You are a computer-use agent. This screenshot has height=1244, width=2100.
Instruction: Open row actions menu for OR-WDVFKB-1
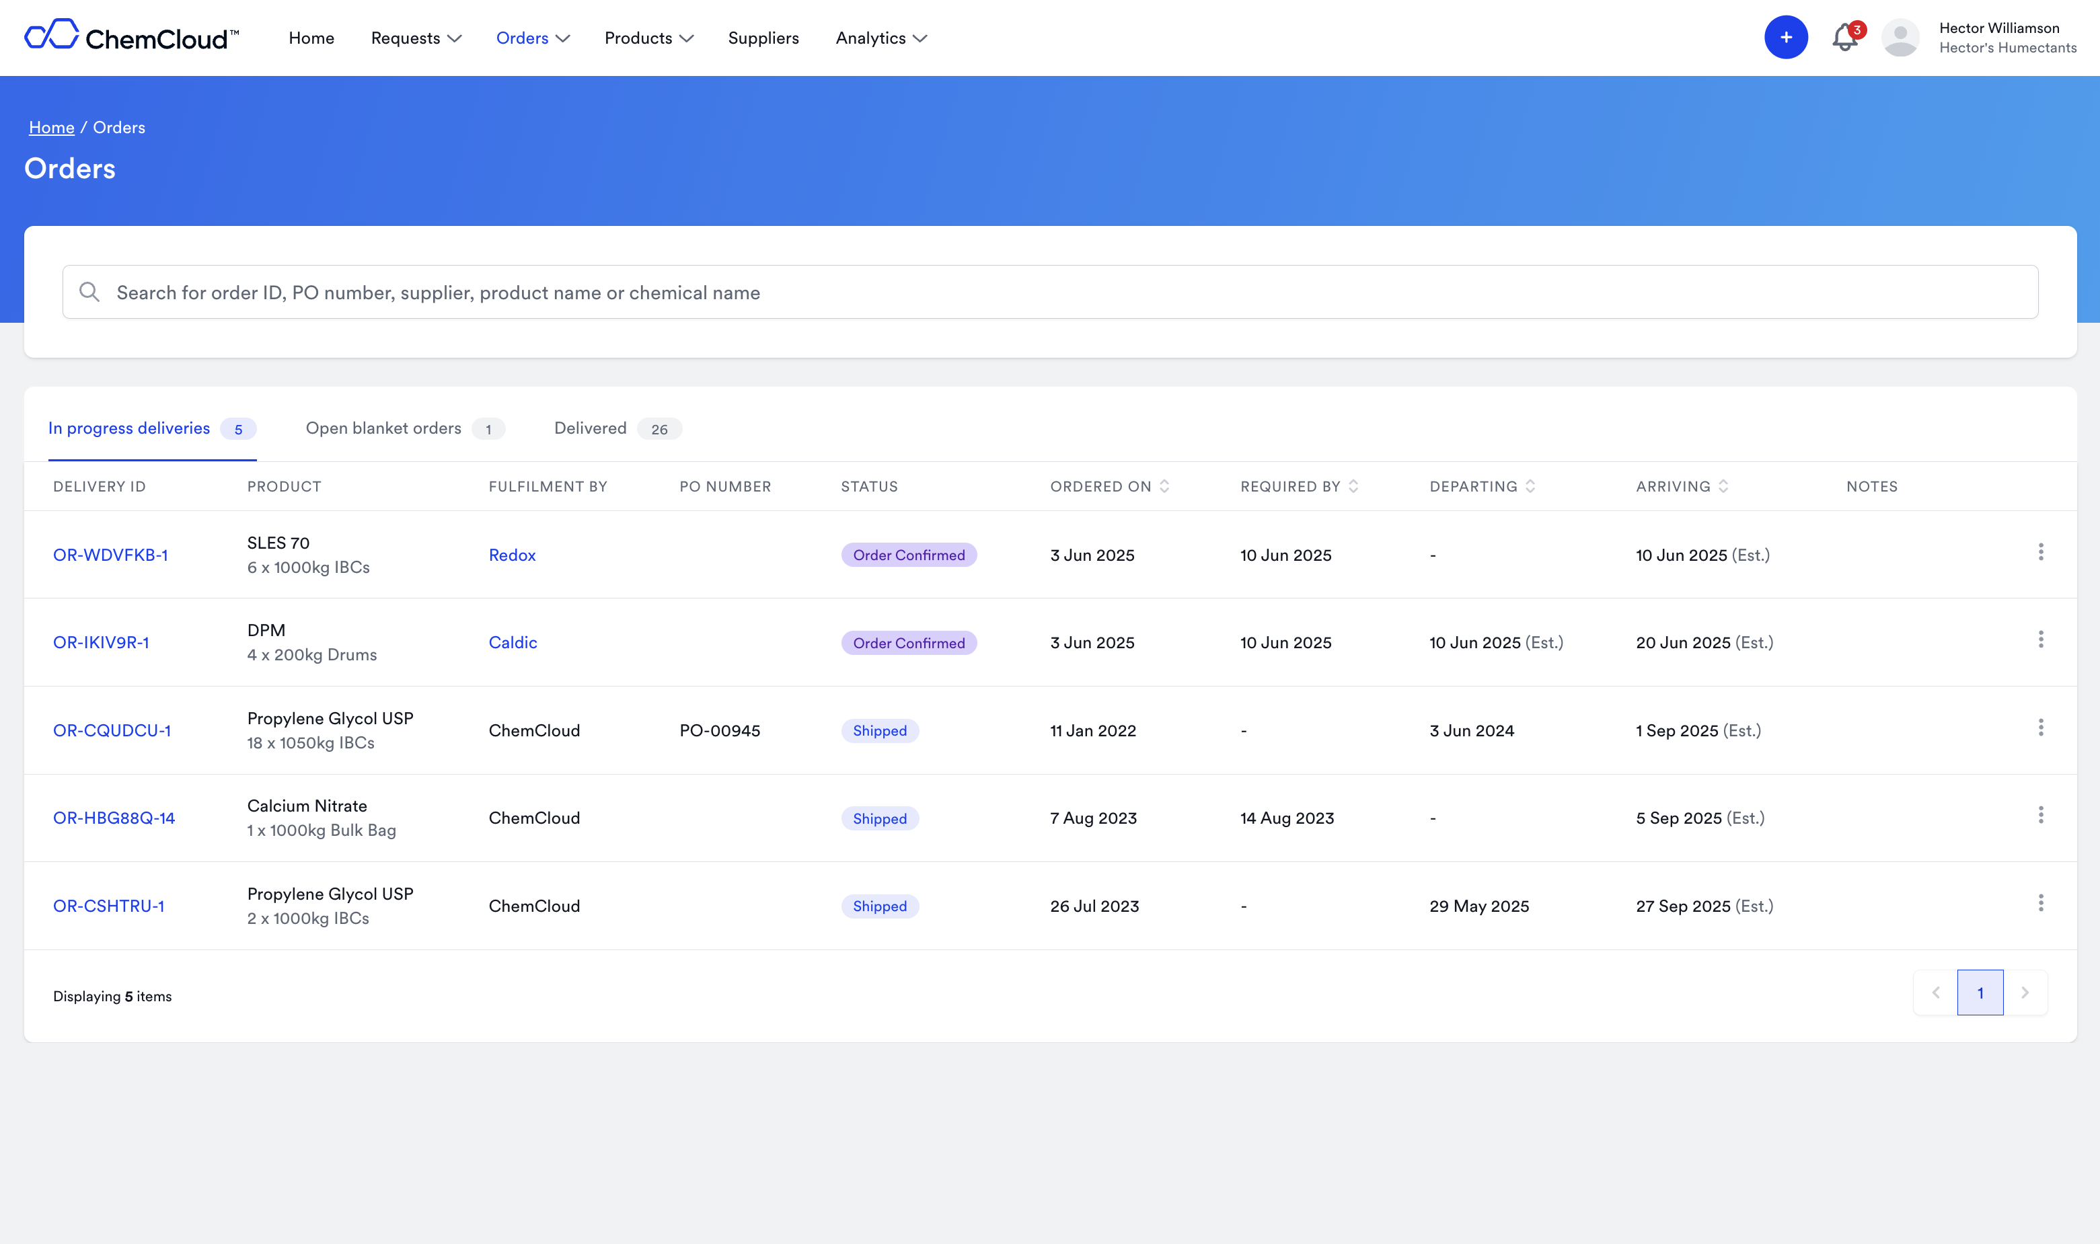click(x=2041, y=553)
